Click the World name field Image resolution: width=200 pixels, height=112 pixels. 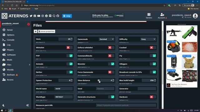click(64, 89)
